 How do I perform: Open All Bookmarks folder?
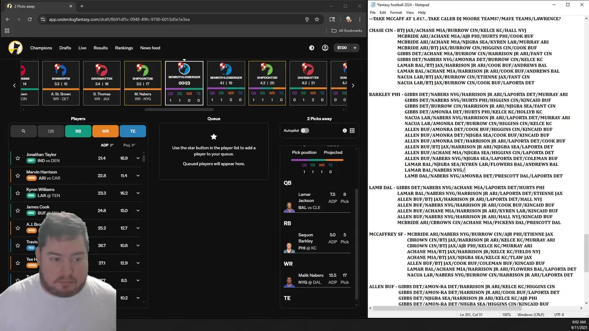point(347,31)
